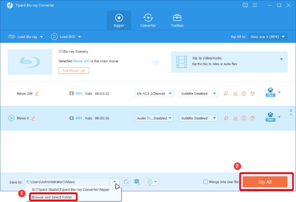The width and height of the screenshot is (296, 202).
Task: Choose Browse and Select Folder
Action: tap(52, 197)
